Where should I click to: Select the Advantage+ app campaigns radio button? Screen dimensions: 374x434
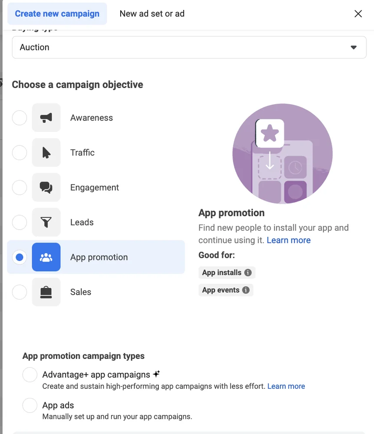tap(30, 375)
